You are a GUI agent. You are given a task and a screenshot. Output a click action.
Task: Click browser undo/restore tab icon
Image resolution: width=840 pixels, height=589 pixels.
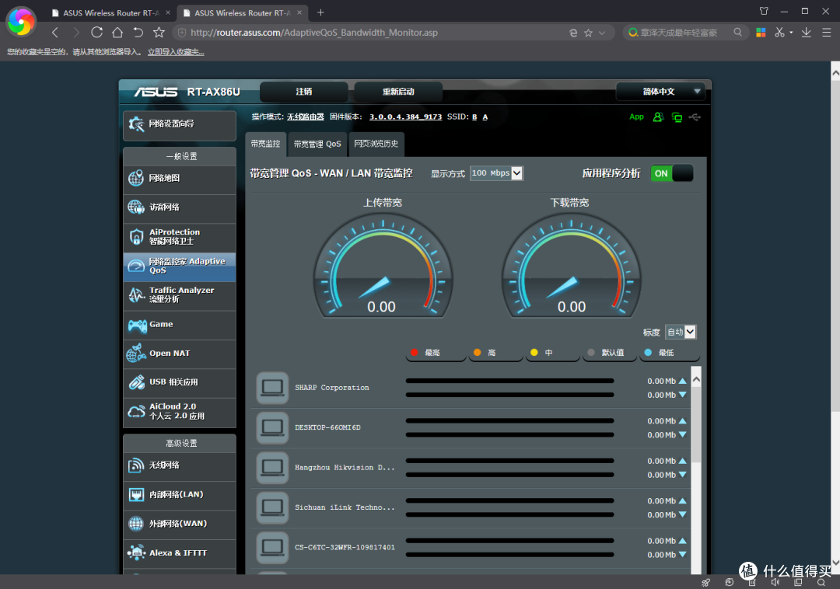(x=138, y=32)
